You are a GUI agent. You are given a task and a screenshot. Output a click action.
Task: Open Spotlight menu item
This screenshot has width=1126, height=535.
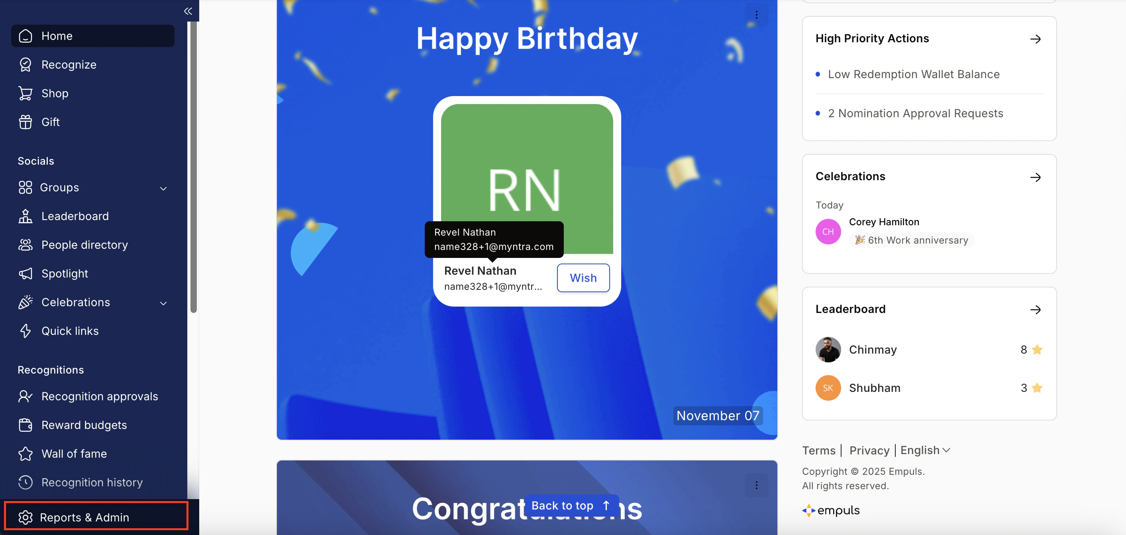93,273
